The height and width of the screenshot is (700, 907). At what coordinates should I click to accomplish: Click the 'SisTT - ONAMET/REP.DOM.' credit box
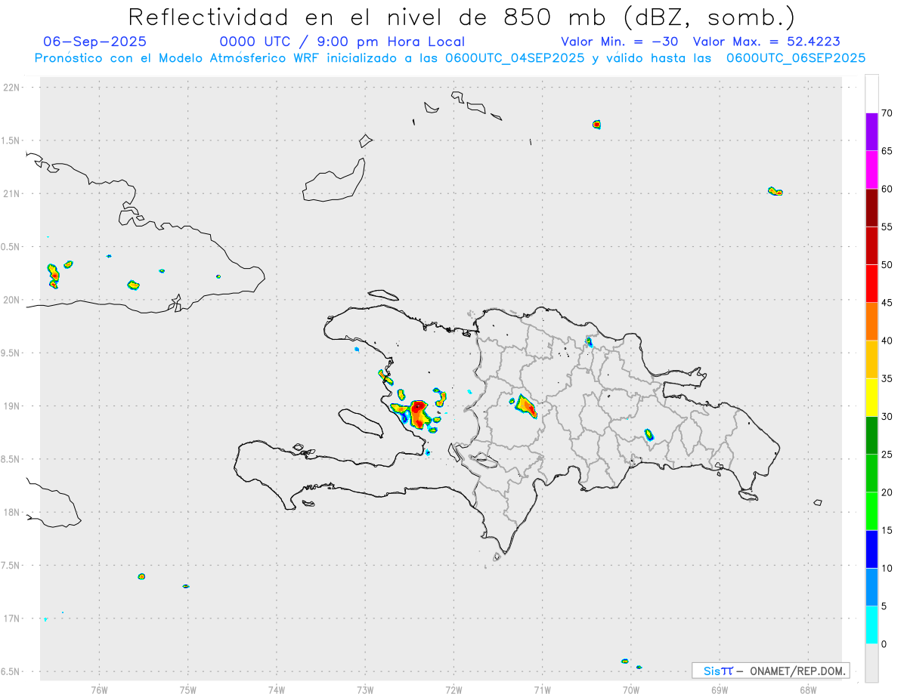(771, 671)
